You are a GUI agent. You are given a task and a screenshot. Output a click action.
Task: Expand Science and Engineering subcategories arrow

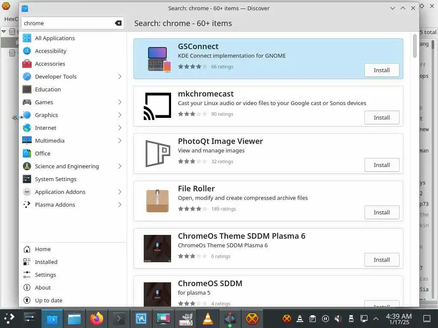point(120,167)
